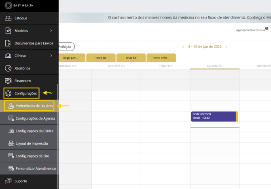This screenshot has height=189, width=271.
Task: Open the Teste memed 10:00 appointment
Action: click(x=213, y=116)
